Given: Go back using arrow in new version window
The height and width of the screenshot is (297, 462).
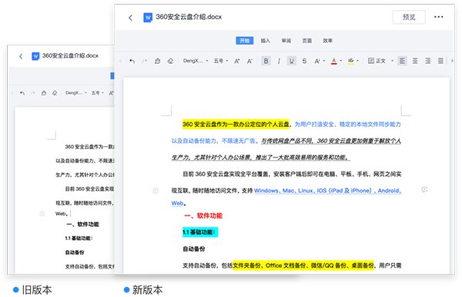Looking at the screenshot, I should click(x=131, y=18).
